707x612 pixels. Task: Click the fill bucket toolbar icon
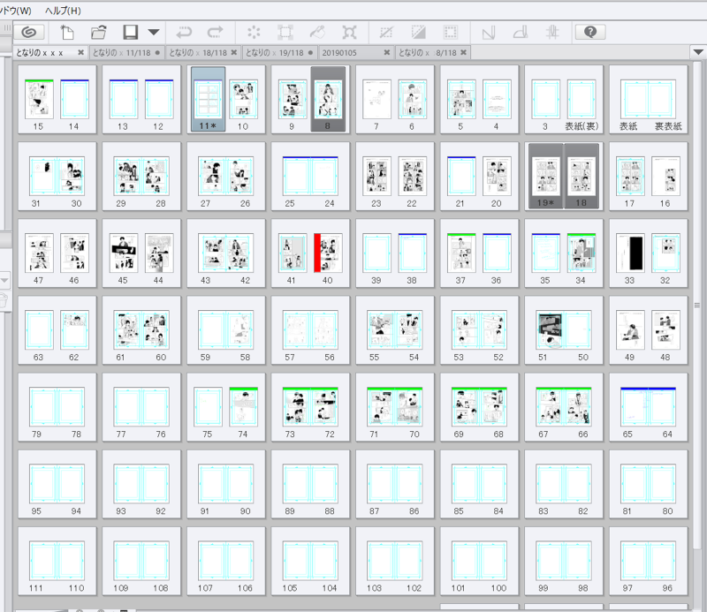[317, 32]
